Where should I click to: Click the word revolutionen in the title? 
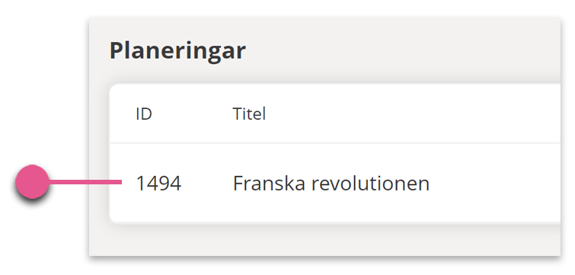370,183
